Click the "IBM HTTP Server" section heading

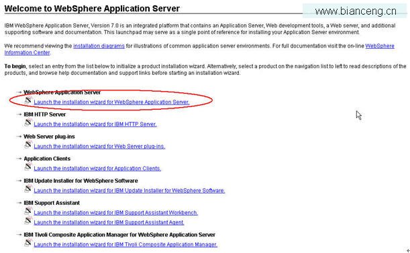click(x=45, y=114)
